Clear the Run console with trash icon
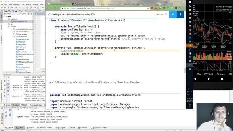This screenshot has height=131, width=233. (8, 94)
